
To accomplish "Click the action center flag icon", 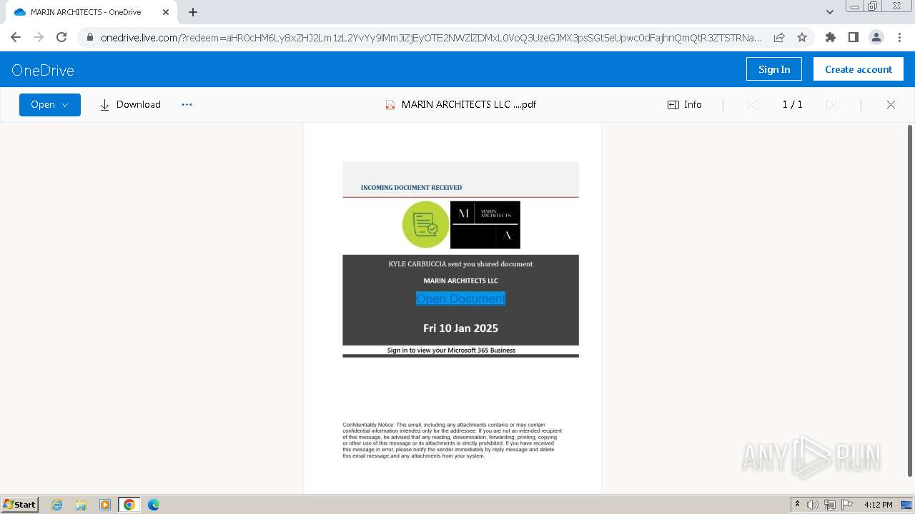I will point(847,505).
